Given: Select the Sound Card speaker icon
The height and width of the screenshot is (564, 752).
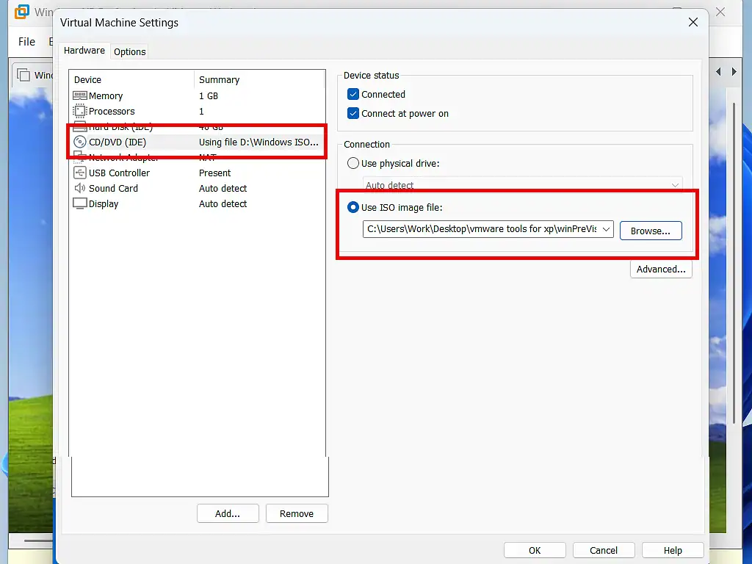Looking at the screenshot, I should tap(79, 188).
